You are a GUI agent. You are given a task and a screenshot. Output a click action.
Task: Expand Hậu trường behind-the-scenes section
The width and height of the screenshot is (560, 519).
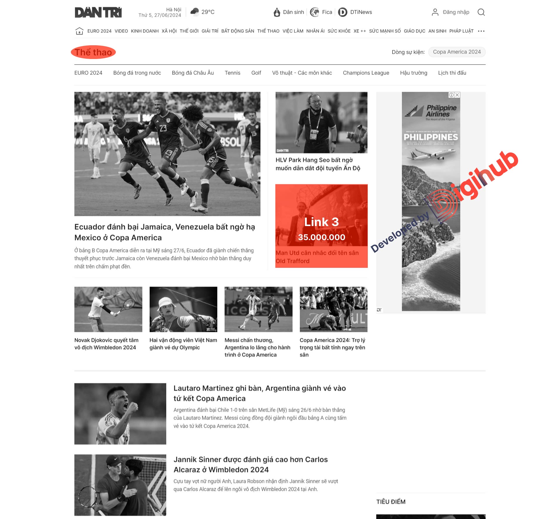414,72
